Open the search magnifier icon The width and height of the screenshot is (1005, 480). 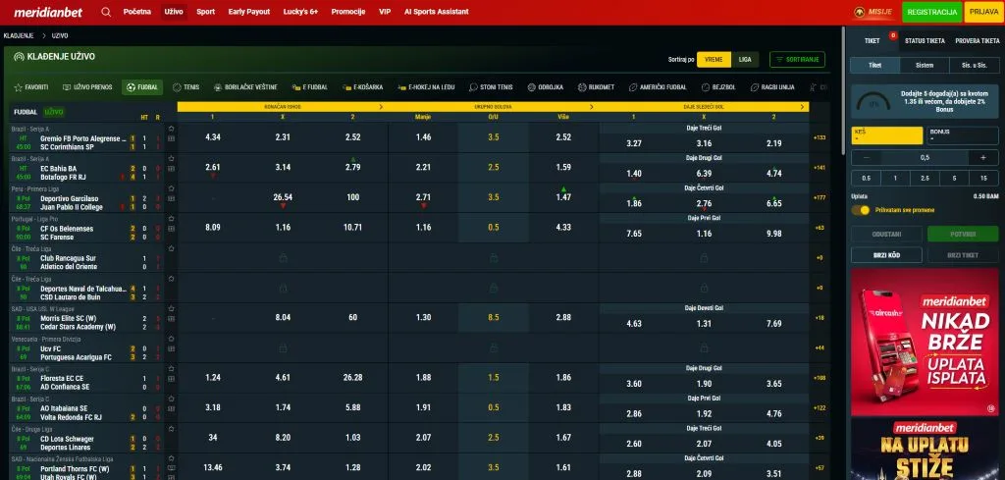[x=106, y=12]
